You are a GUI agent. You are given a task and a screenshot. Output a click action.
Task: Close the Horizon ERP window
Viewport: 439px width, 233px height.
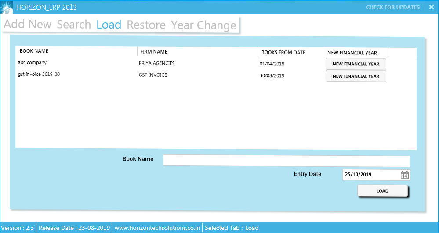point(432,7)
